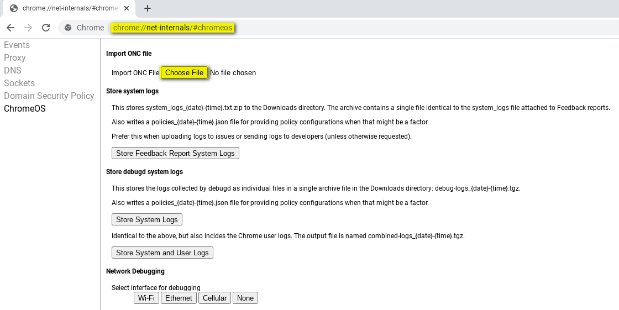Select Cellular interface for debugging
The width and height of the screenshot is (619, 310).
pyautogui.click(x=214, y=298)
